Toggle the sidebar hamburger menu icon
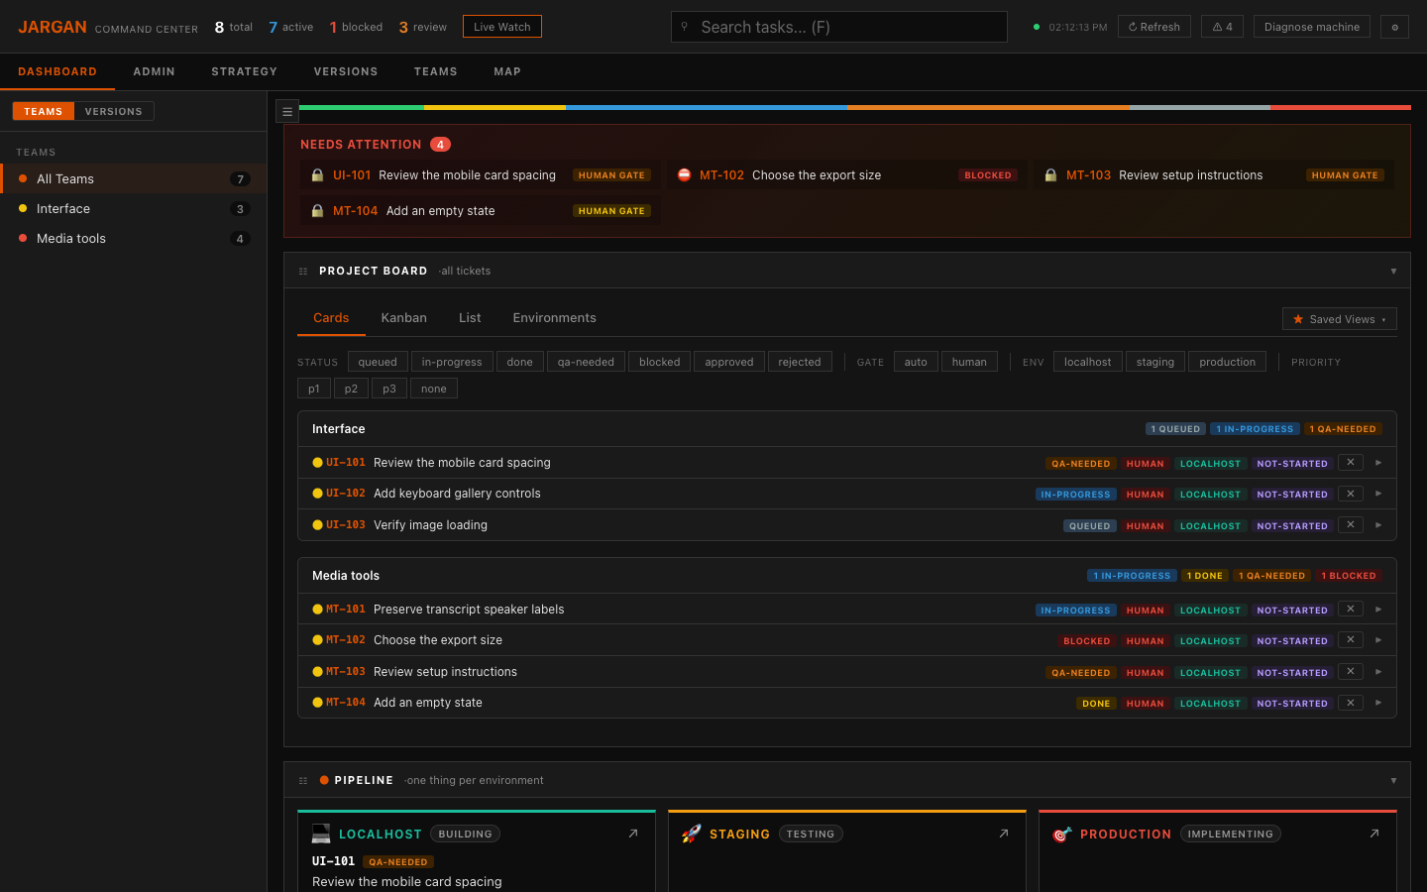This screenshot has width=1427, height=892. tap(287, 112)
